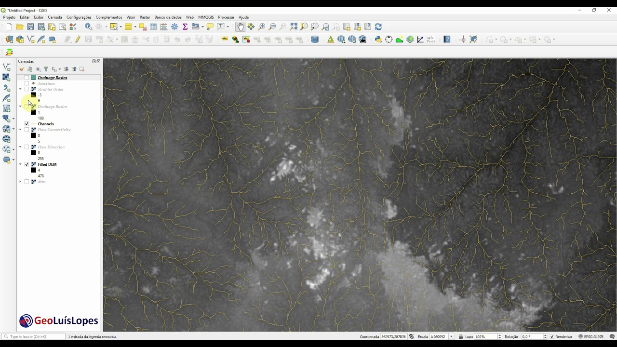Click the EPSG:31976 CRS button
This screenshot has width=617, height=347.
click(x=591, y=337)
